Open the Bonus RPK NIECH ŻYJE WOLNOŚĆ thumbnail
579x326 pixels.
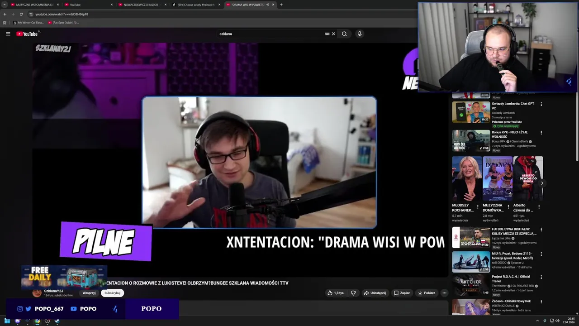(471, 141)
